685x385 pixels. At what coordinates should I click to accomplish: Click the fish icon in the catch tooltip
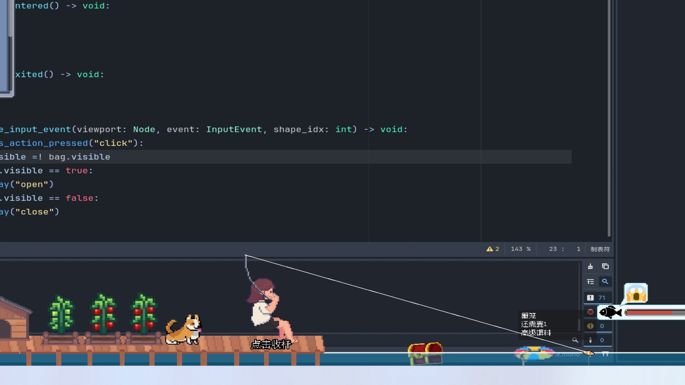pyautogui.click(x=610, y=312)
